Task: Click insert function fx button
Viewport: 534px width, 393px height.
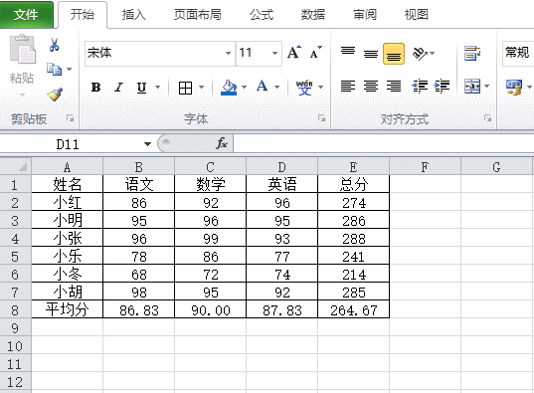Action: click(222, 143)
